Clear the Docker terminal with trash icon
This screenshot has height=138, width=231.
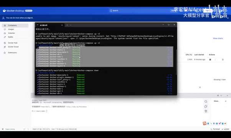(206, 111)
